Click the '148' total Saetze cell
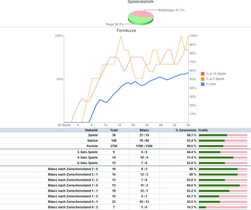This screenshot has width=251, height=210. [x=114, y=141]
